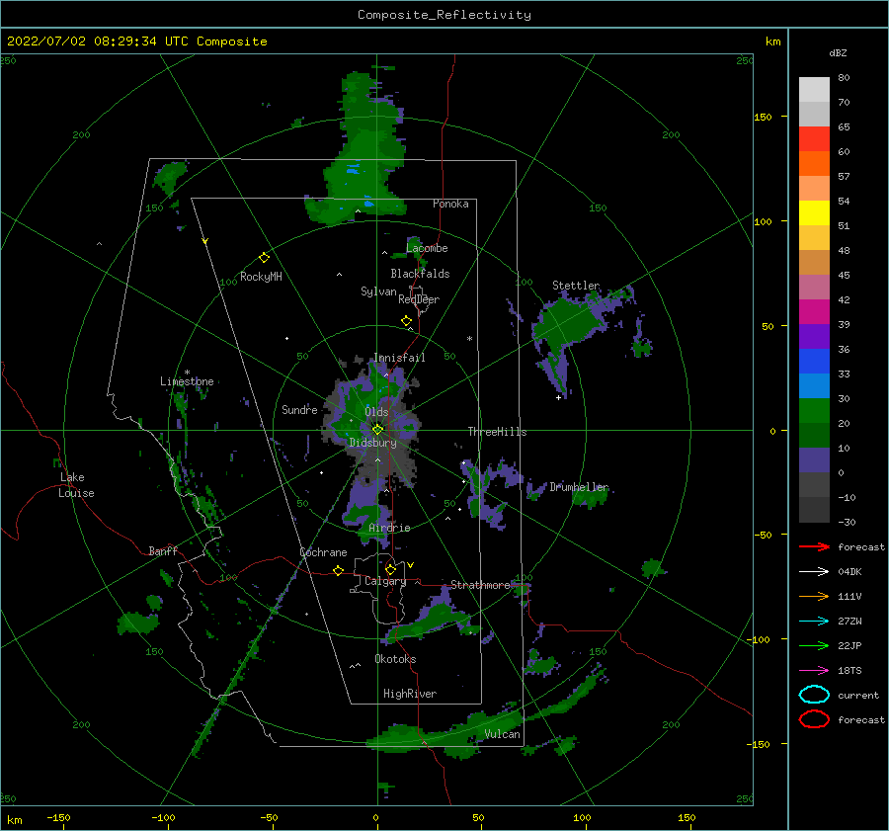Click the 'current' legend label
The height and width of the screenshot is (831, 889).
(858, 695)
